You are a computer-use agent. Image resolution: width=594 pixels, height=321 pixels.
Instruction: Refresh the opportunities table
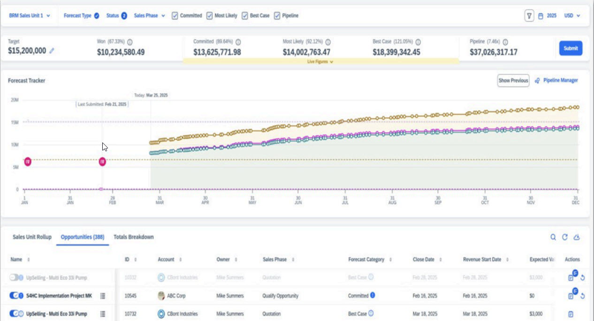565,237
